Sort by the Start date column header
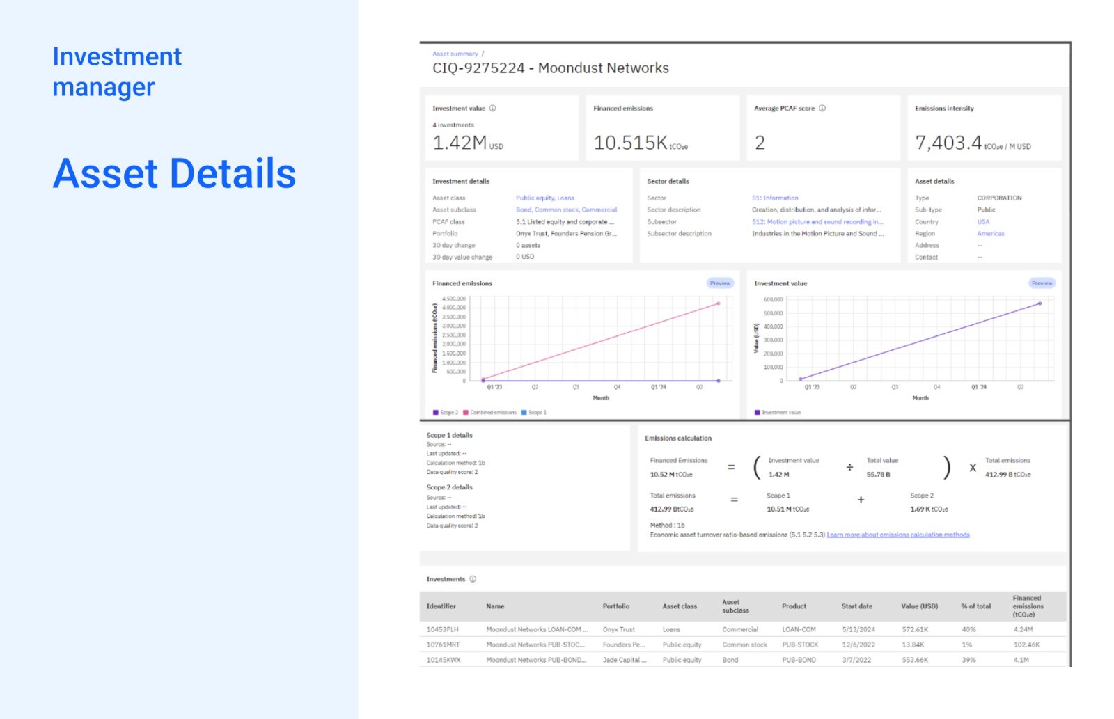This screenshot has height=719, width=1114. point(857,606)
